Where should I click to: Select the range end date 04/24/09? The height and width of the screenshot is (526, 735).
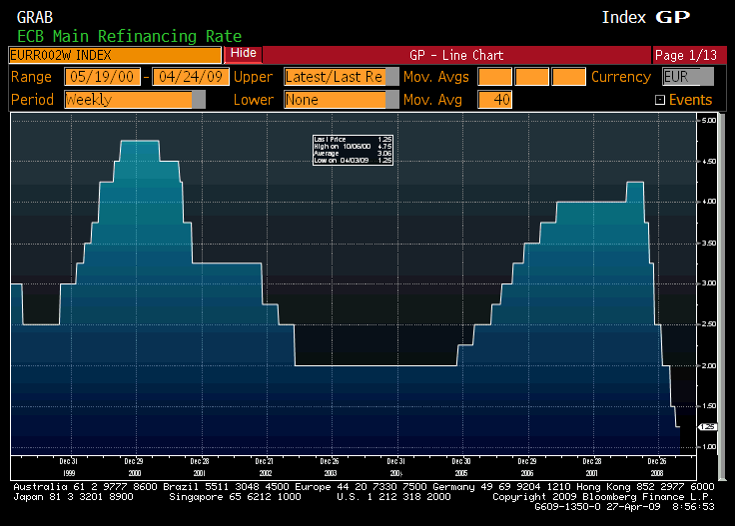[x=190, y=77]
